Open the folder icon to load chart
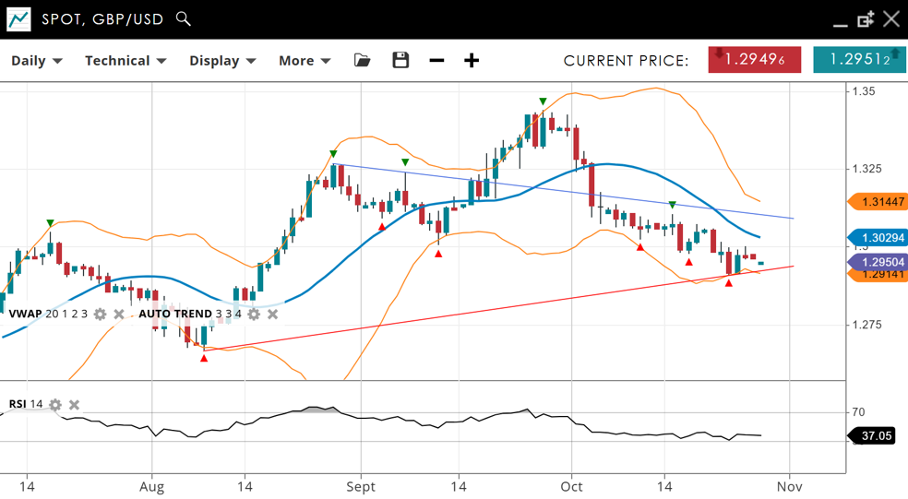 pyautogui.click(x=363, y=60)
